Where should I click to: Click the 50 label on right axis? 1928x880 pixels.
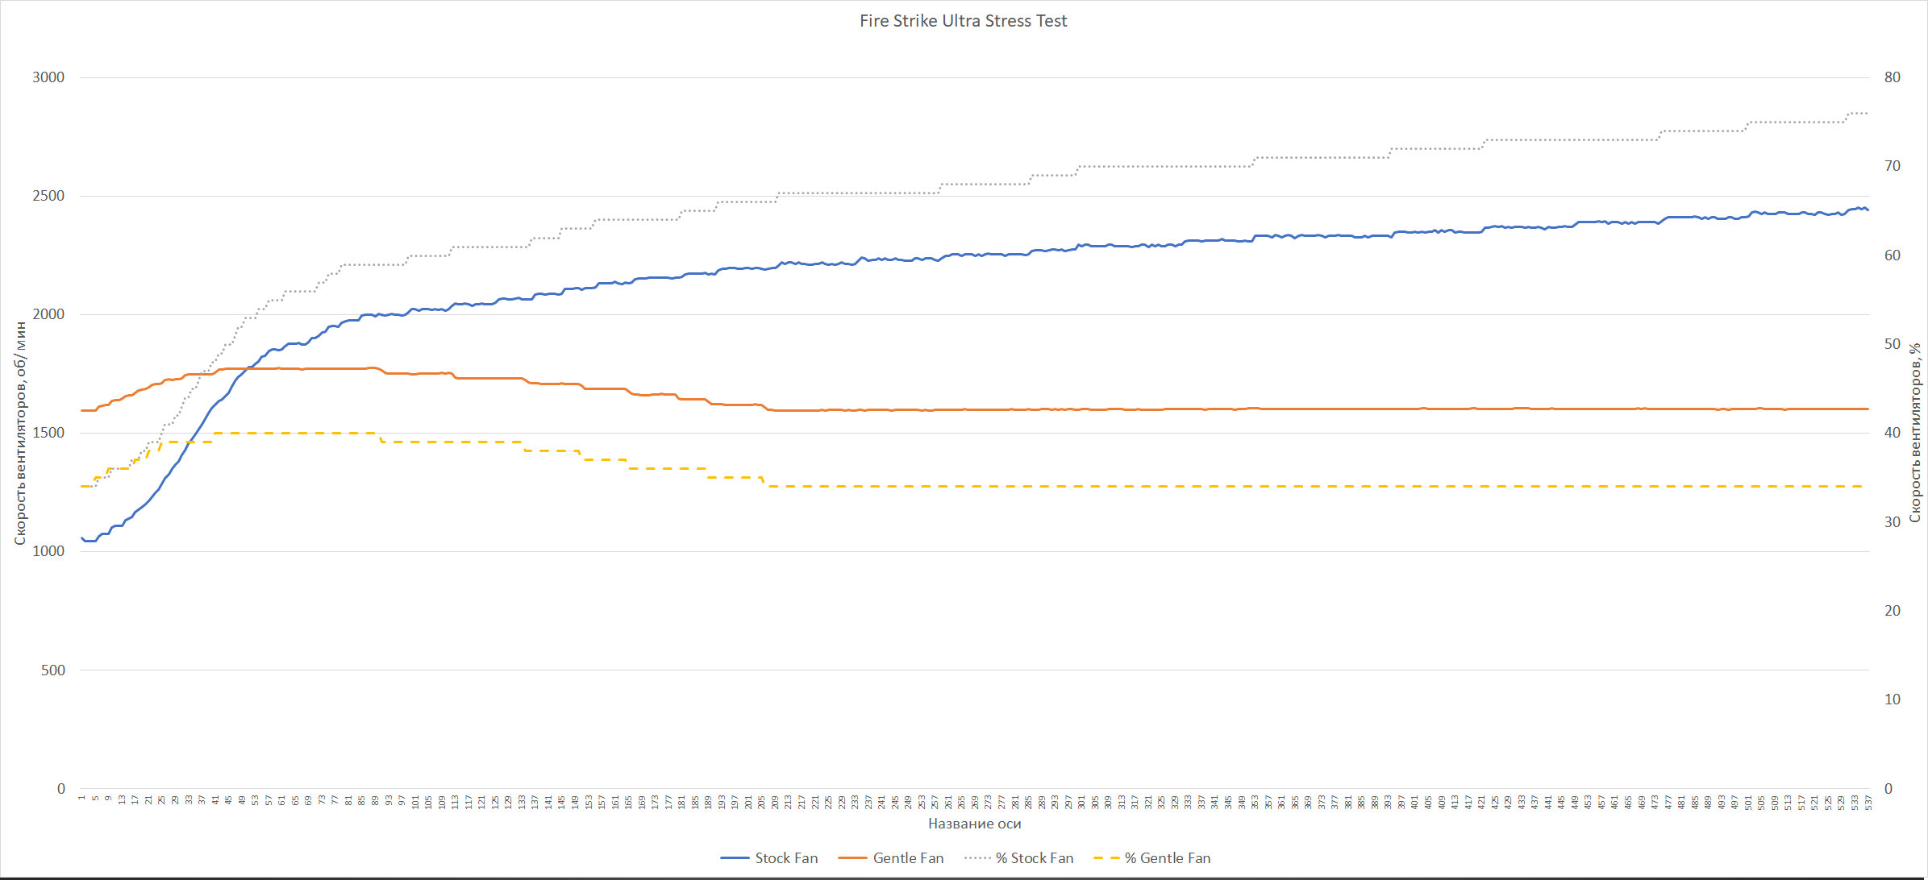[1892, 344]
